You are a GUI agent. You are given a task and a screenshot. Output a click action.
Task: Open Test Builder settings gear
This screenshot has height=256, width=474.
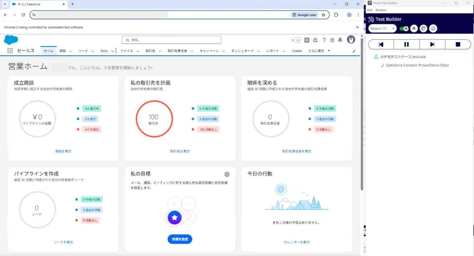pos(433,29)
